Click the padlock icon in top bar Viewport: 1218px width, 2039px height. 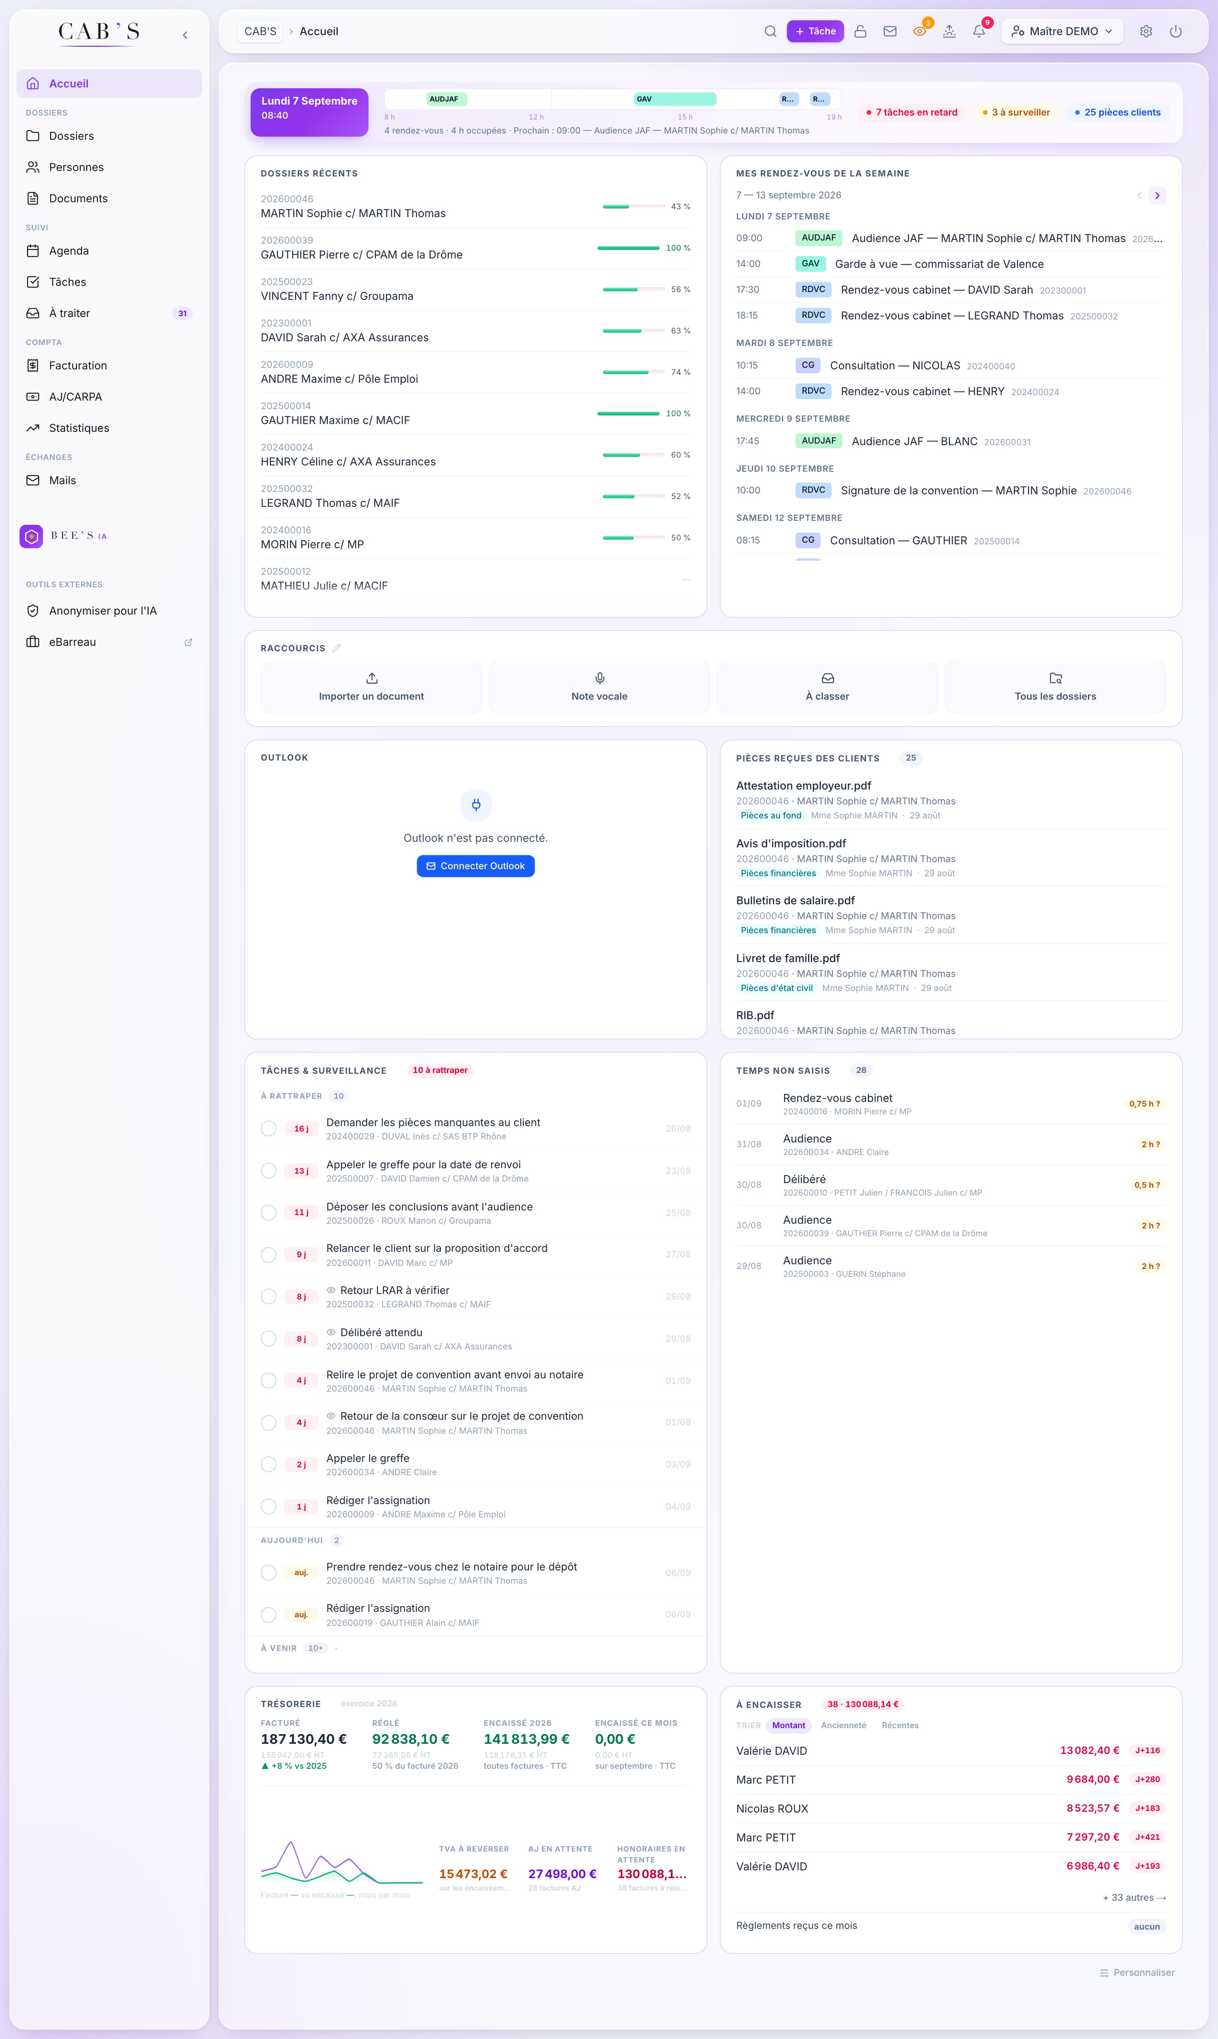click(x=860, y=31)
